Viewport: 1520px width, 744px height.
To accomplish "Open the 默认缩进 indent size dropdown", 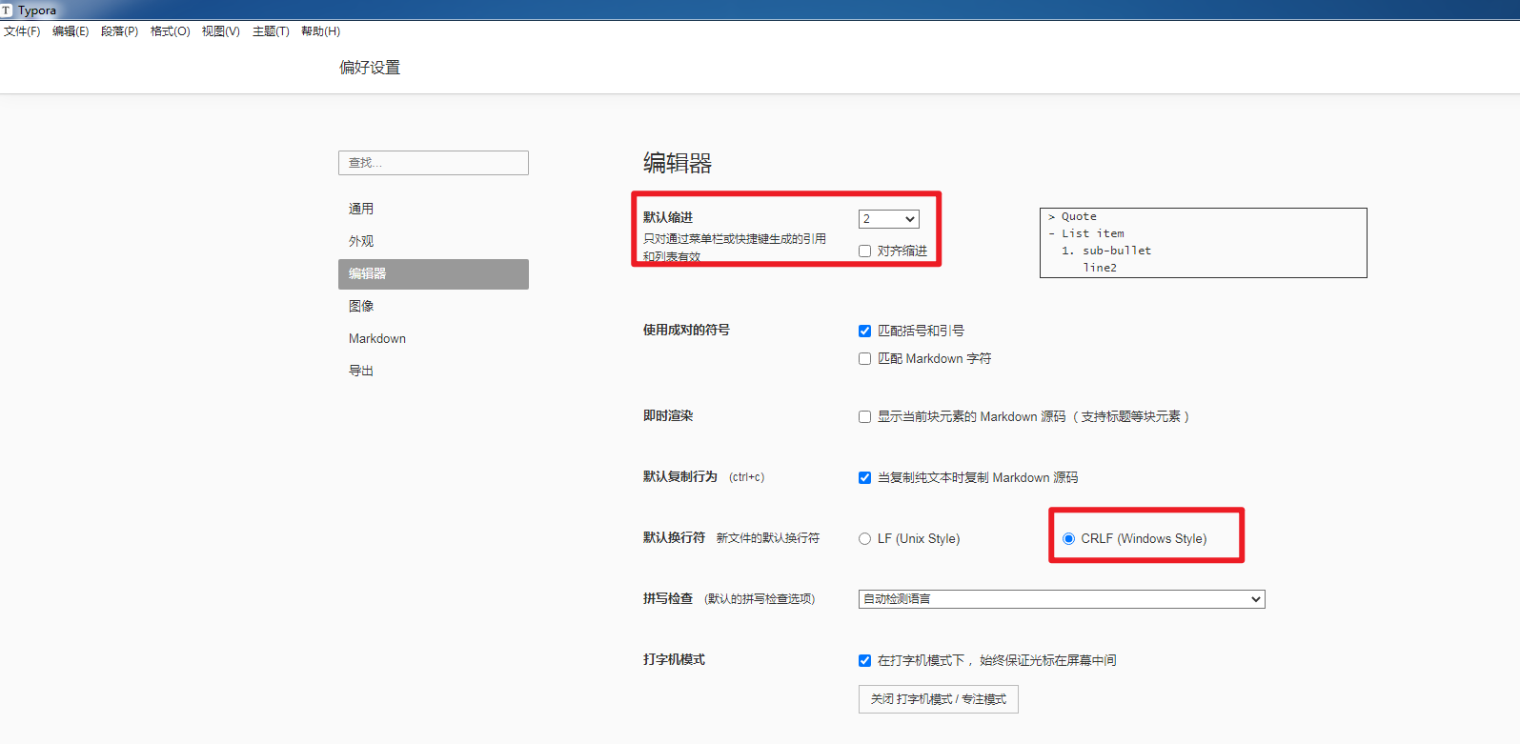I will point(889,219).
